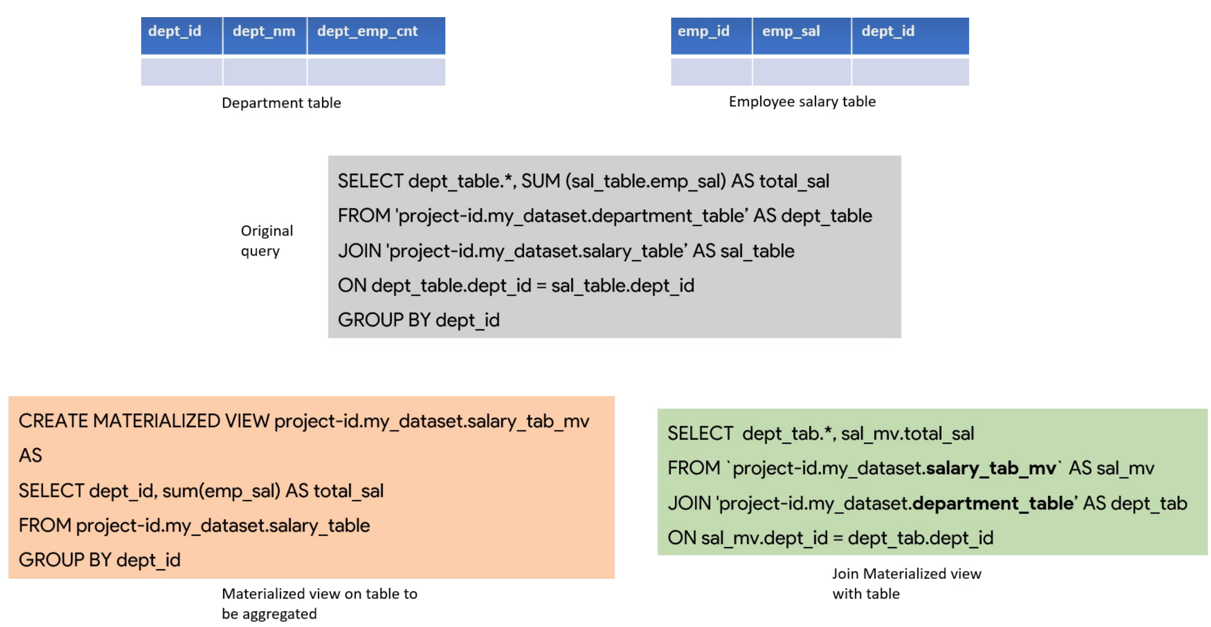Click the Employee salary table caption
This screenshot has width=1211, height=627.
802,102
